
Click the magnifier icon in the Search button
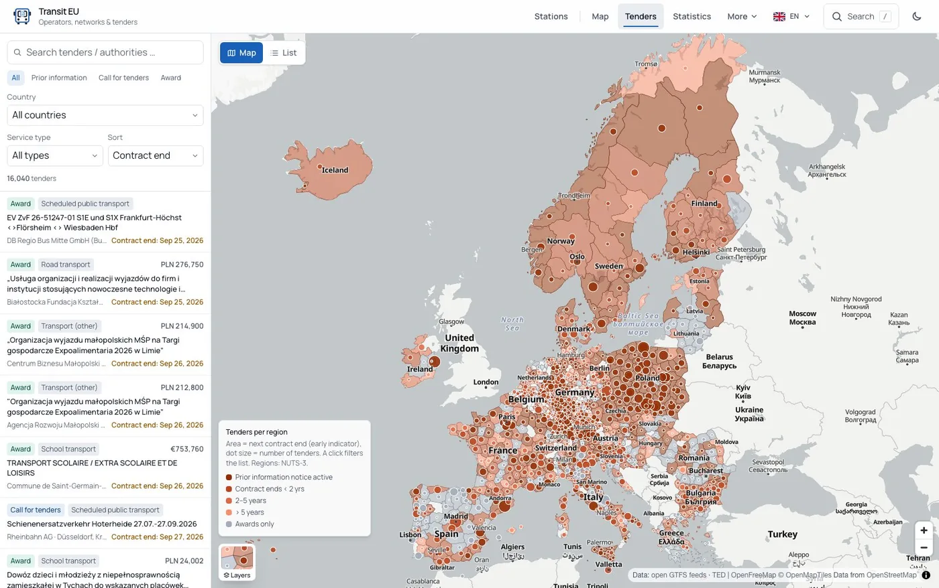pyautogui.click(x=837, y=16)
